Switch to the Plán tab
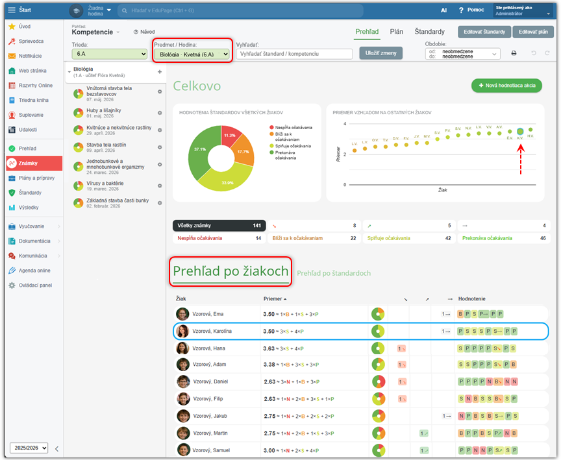This screenshot has width=561, height=460. tap(397, 31)
